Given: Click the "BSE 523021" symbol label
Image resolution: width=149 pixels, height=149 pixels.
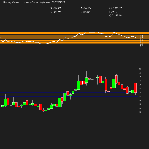Looking at the screenshot, I should click(x=58, y=2).
